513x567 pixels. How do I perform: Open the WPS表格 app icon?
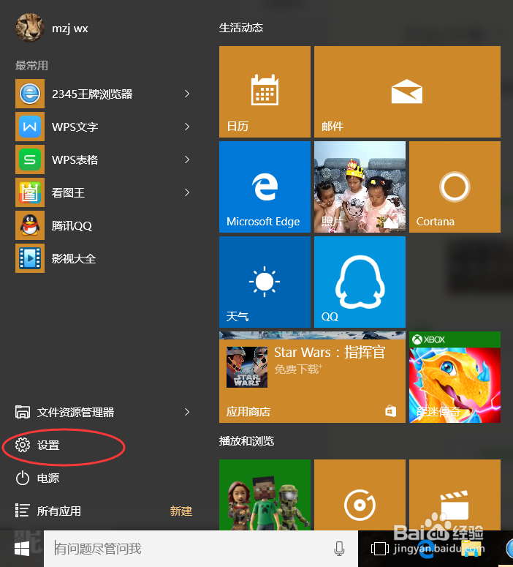click(30, 159)
